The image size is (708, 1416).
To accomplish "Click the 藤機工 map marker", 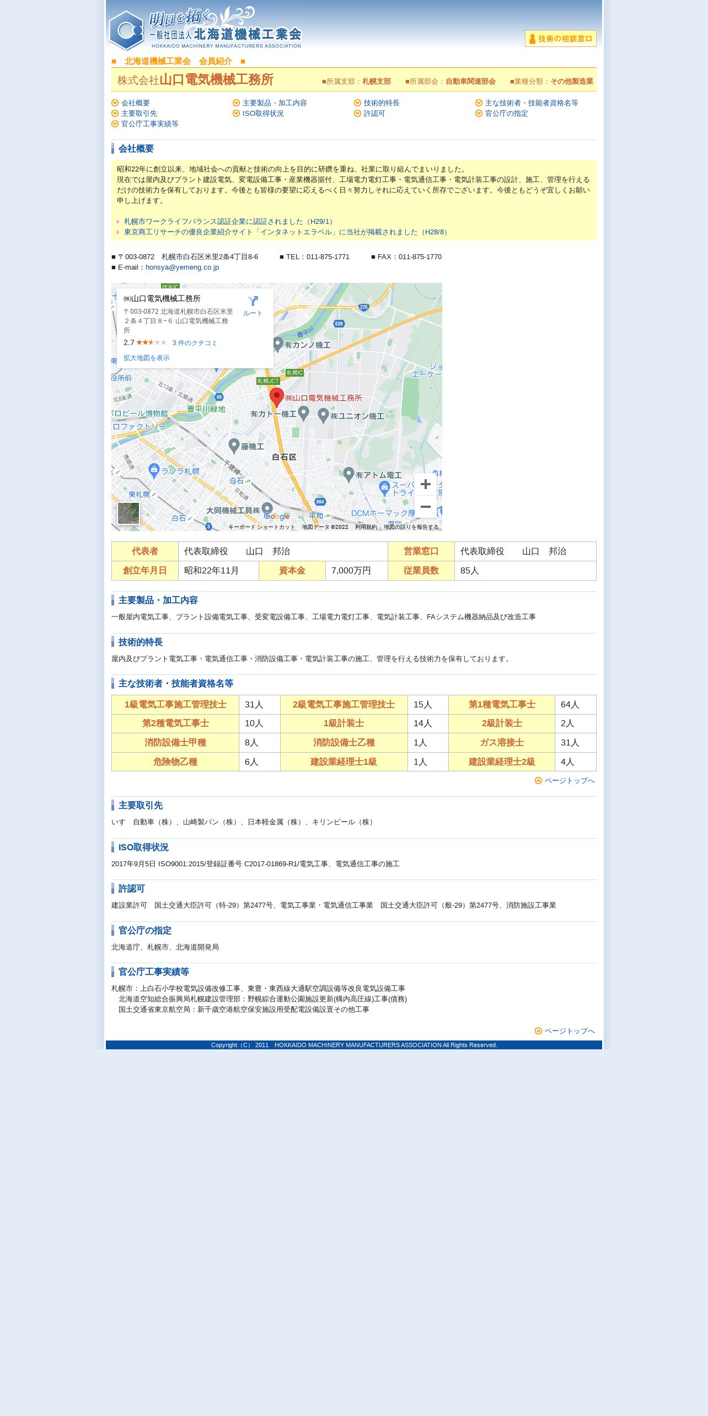I will coord(234,446).
